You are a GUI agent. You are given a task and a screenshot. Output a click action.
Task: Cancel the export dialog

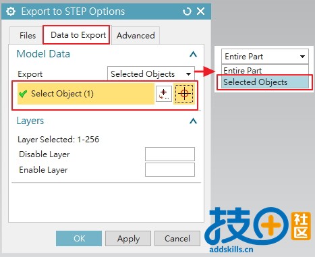click(x=177, y=238)
